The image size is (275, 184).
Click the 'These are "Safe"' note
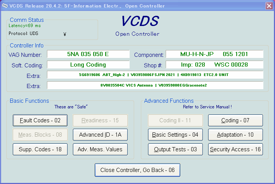pos(71,107)
